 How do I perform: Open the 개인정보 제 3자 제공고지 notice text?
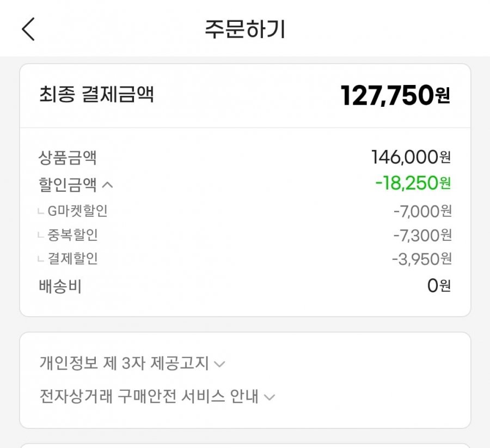(x=124, y=363)
